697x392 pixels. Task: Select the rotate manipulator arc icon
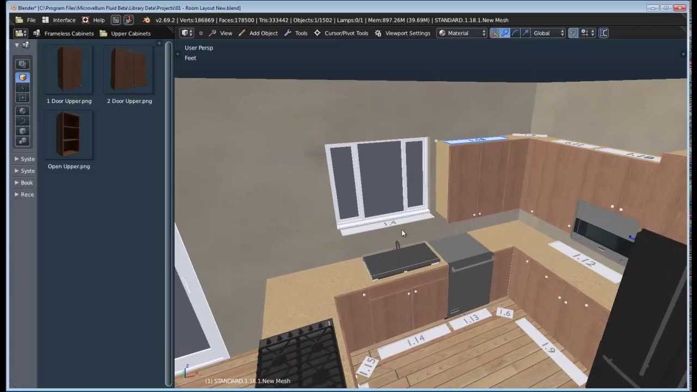coord(515,33)
